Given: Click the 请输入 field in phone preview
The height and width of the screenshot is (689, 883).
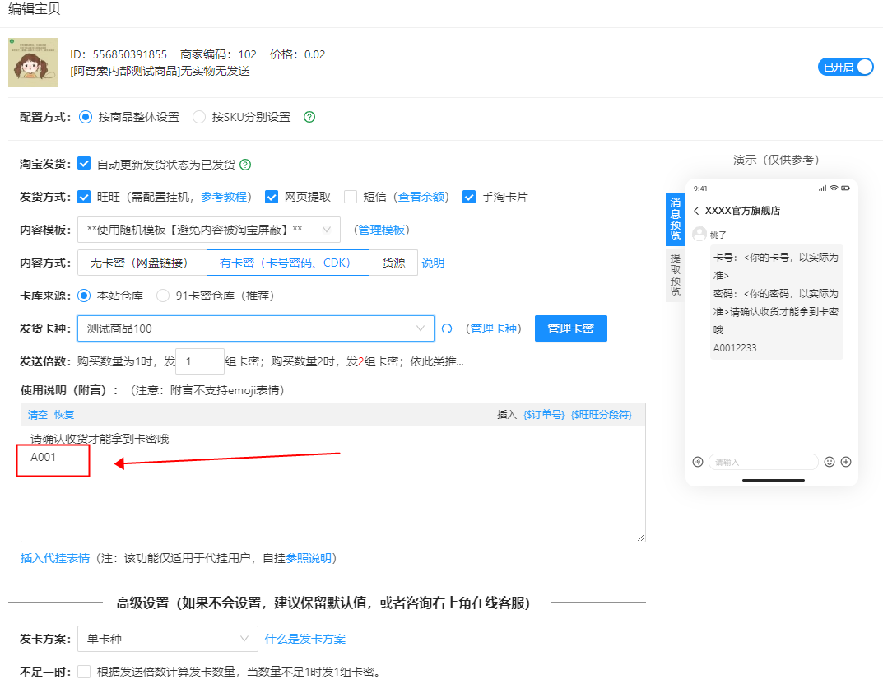Looking at the screenshot, I should 763,462.
